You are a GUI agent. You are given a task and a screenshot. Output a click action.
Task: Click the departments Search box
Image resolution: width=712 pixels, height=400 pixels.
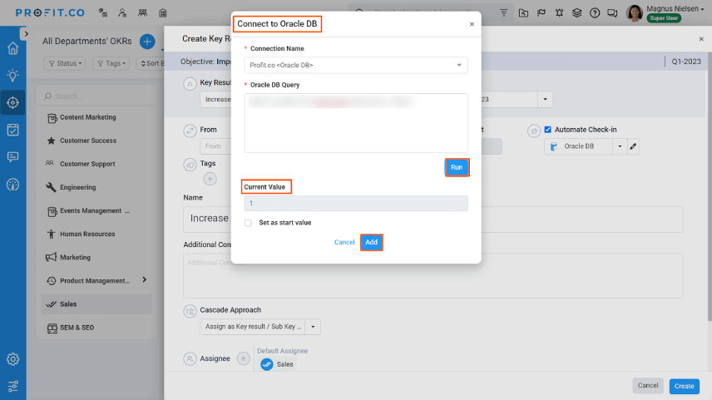(96, 96)
